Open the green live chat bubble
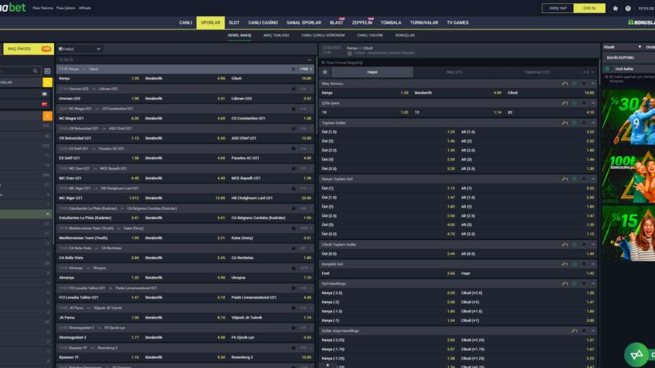Viewport: 655px width, 368px height. 637,354
